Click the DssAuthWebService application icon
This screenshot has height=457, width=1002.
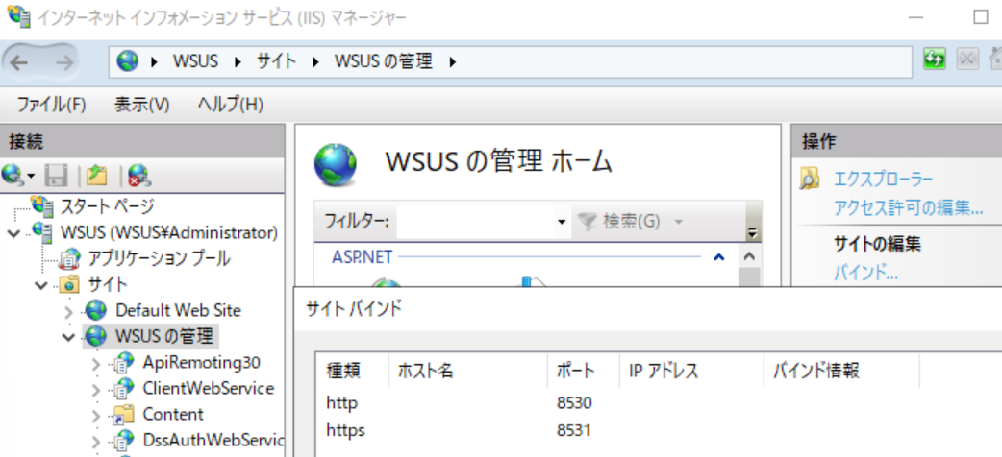tap(123, 440)
